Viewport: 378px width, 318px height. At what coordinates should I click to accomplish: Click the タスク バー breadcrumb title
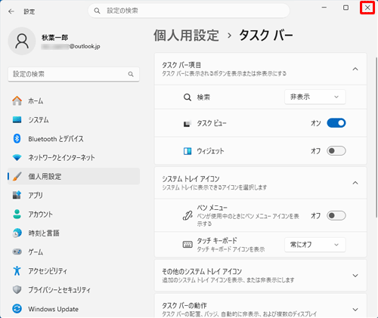tap(266, 36)
